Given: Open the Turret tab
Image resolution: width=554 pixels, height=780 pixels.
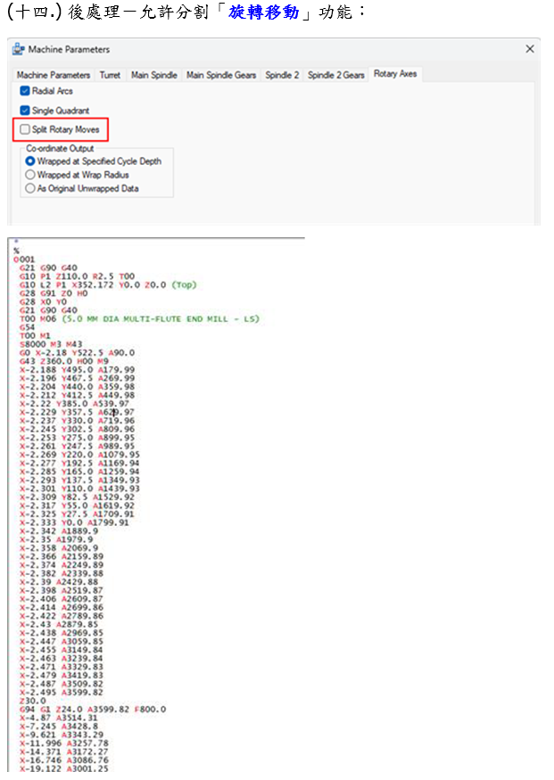Looking at the screenshot, I should [x=110, y=75].
